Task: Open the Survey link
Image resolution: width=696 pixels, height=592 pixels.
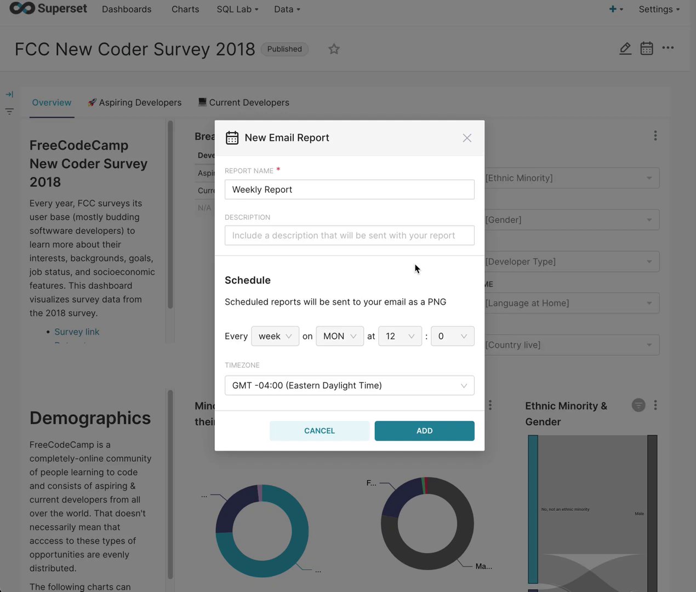Action: point(77,332)
